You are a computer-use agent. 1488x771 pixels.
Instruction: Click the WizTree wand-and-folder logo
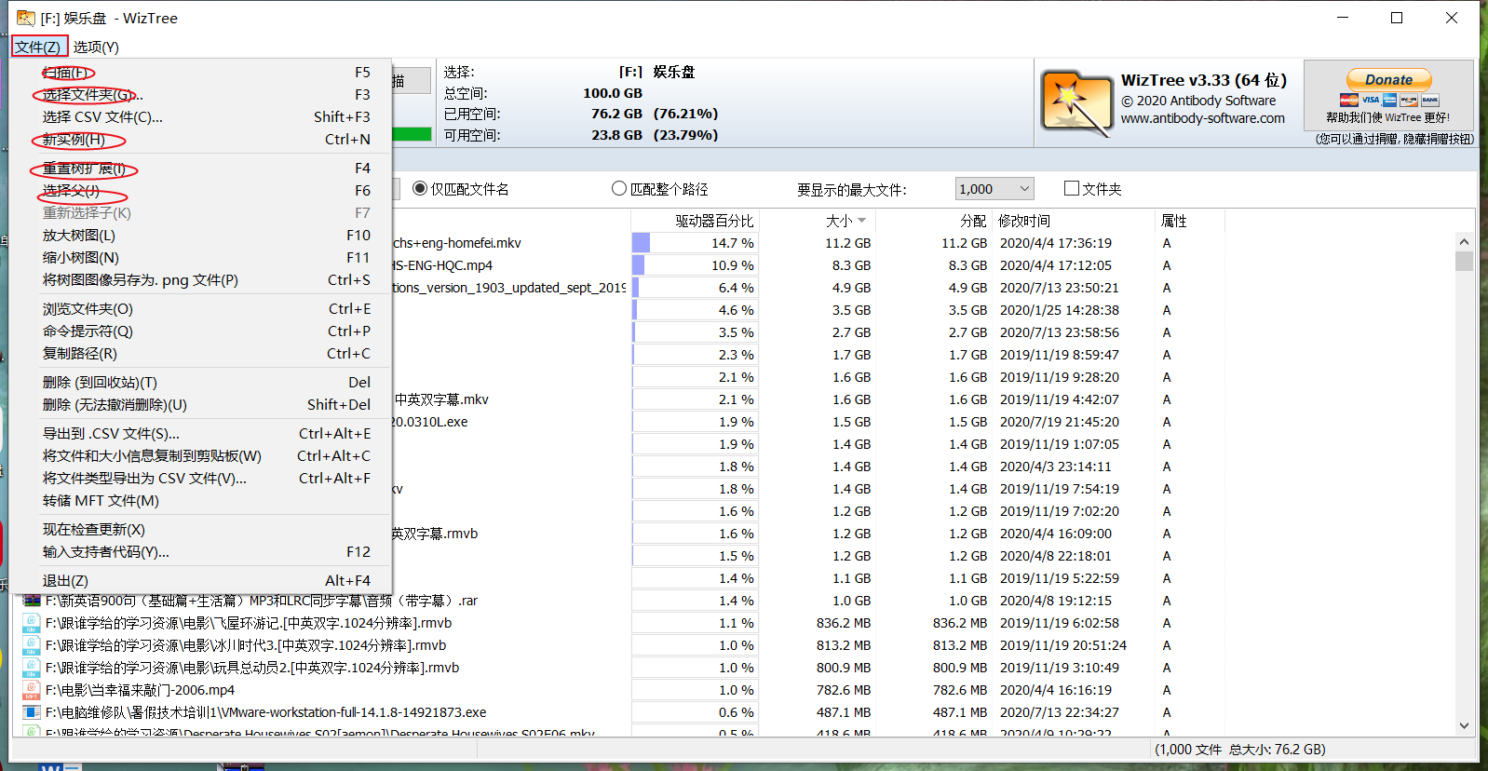1077,102
